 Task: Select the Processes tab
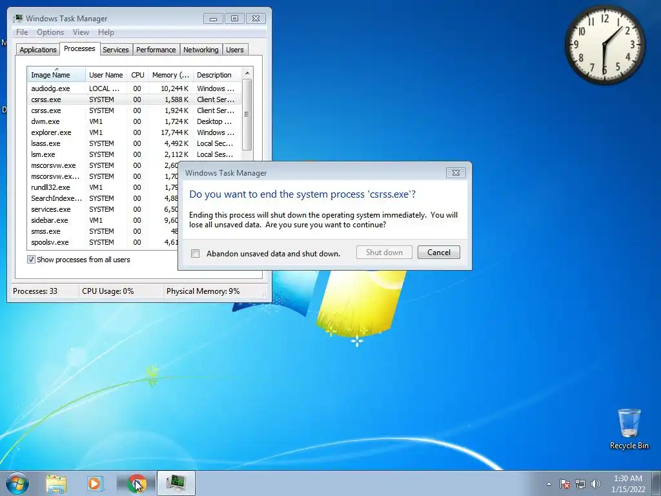[79, 48]
